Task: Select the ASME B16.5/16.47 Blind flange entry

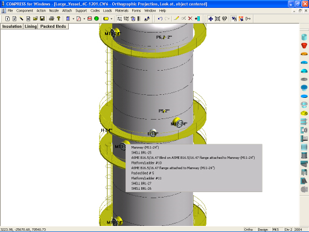Action: tap(193, 158)
